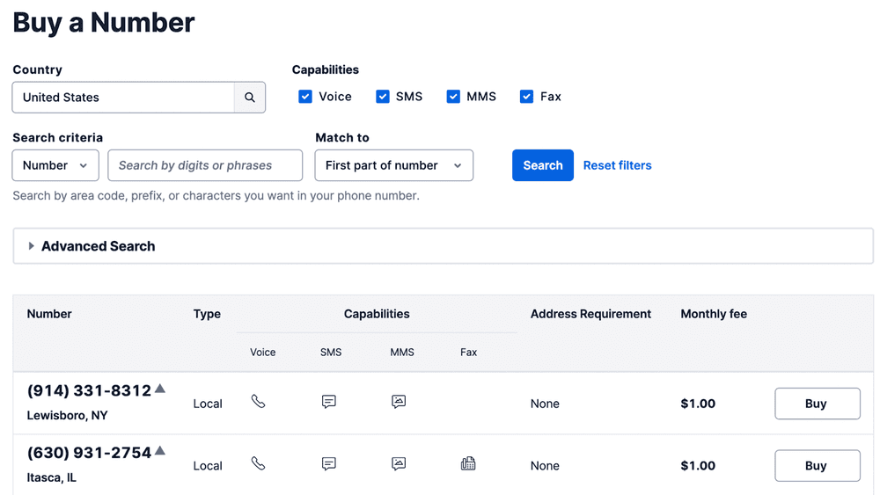Viewport: 880px width, 495px height.
Task: Focus the 'Search by digits or phrases' field
Action: pos(205,165)
